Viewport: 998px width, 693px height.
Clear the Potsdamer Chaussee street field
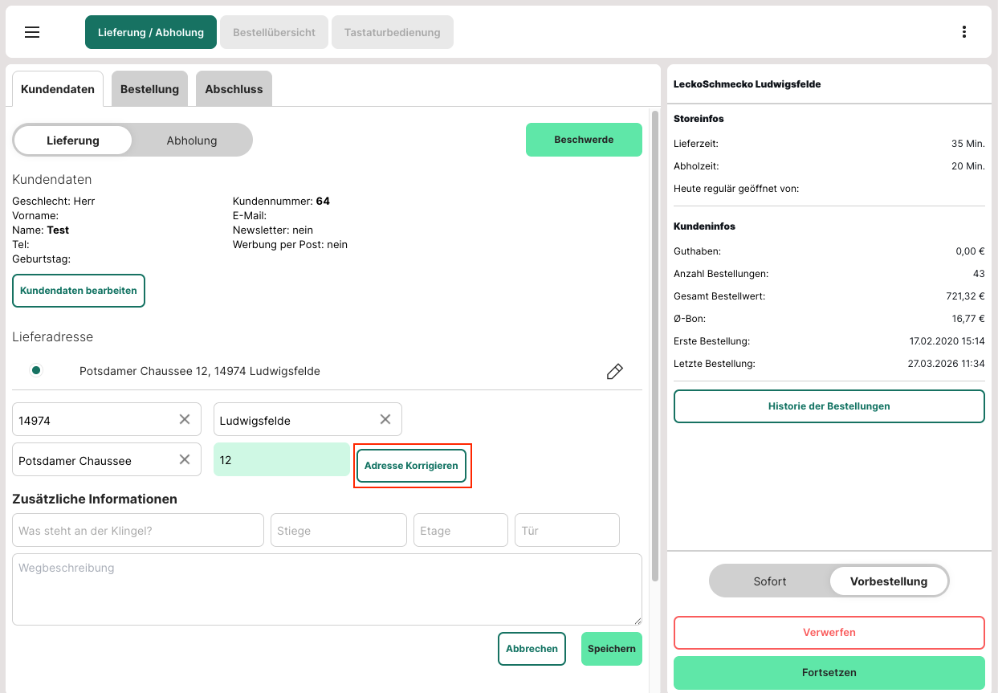(x=185, y=459)
